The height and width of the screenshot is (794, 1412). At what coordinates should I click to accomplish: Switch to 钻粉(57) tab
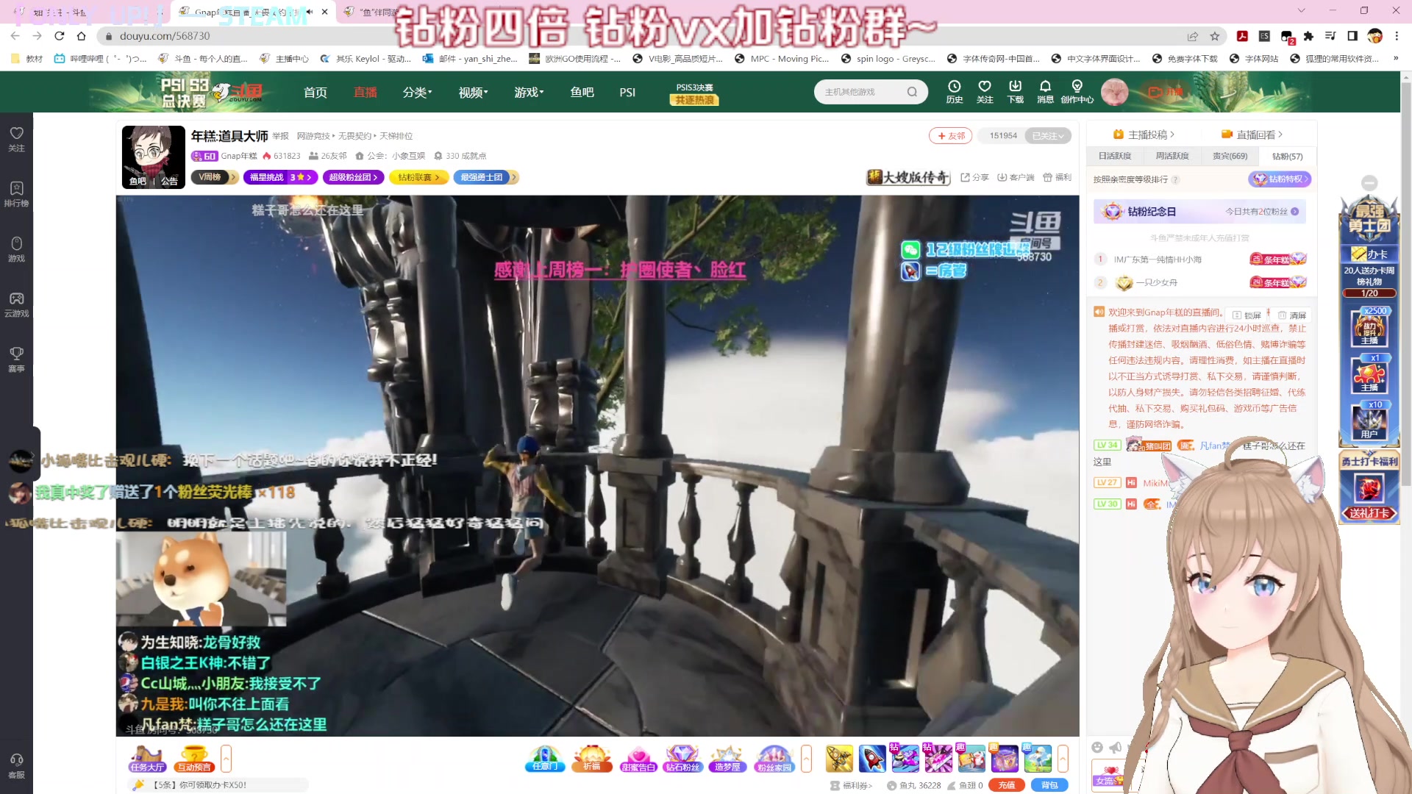pyautogui.click(x=1287, y=156)
